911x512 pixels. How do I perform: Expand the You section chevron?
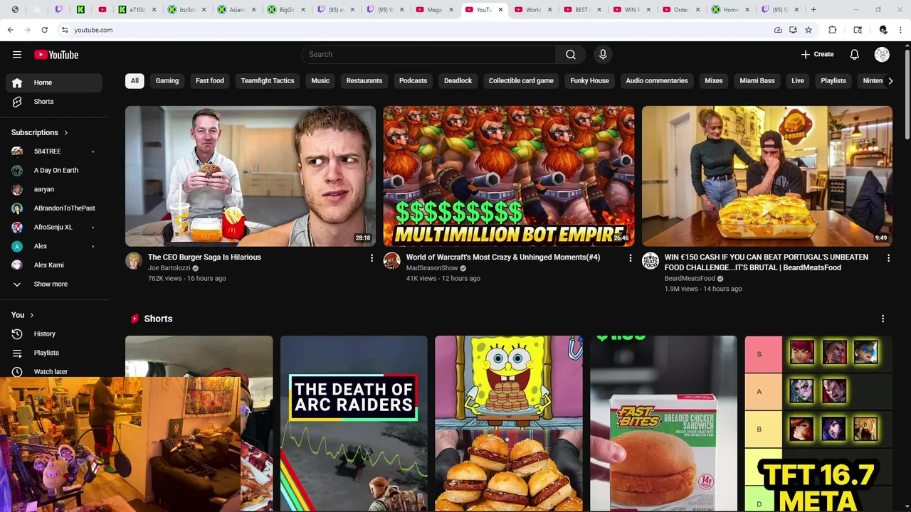coord(32,315)
